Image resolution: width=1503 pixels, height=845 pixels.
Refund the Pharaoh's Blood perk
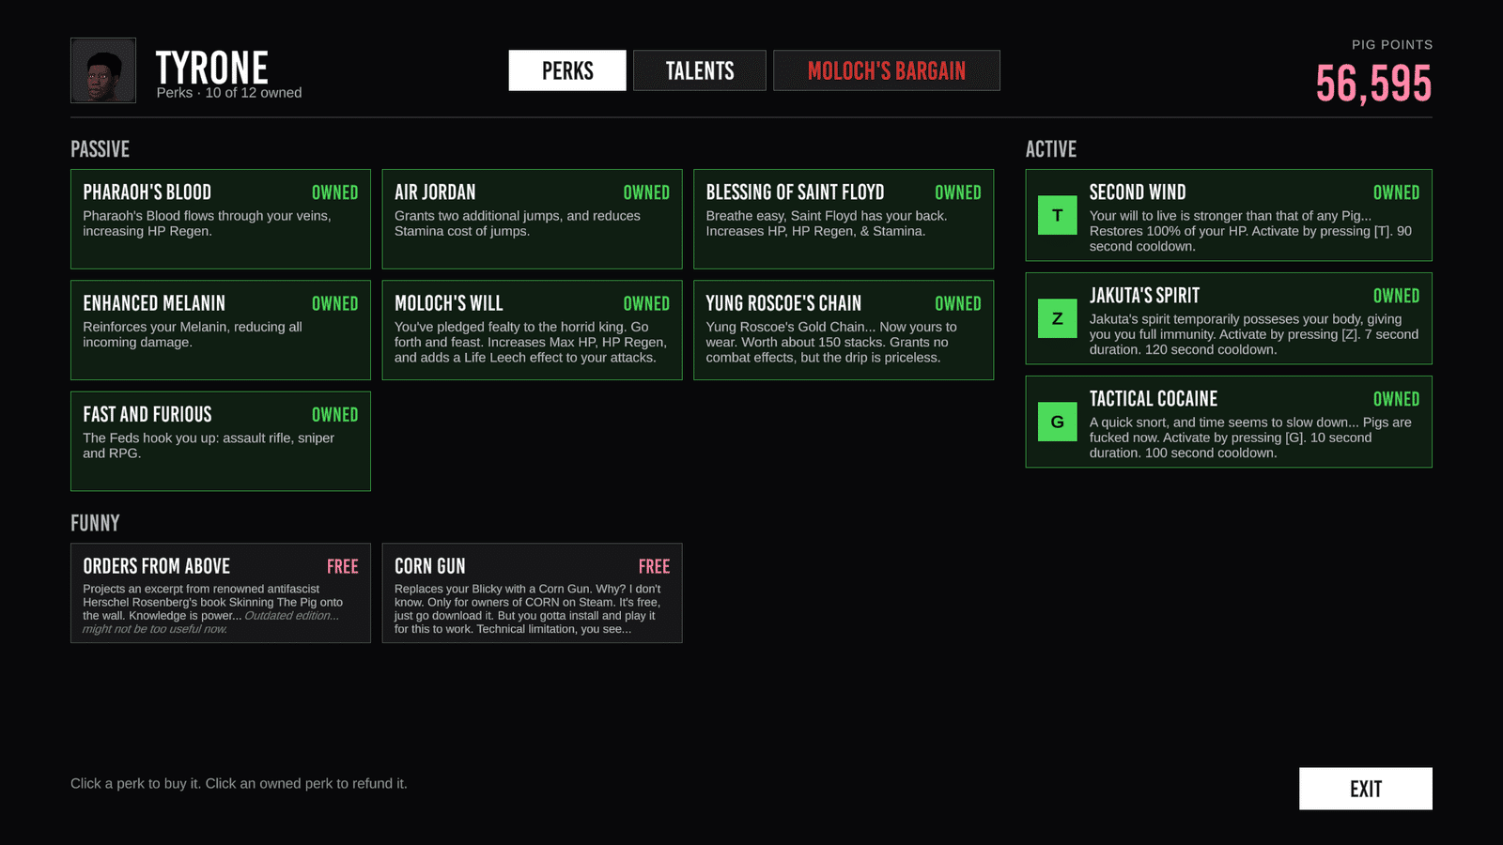coord(221,219)
